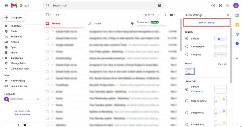Image resolution: width=242 pixels, height=127 pixels.
Task: Select the Default density radio button
Action: pos(186,39)
